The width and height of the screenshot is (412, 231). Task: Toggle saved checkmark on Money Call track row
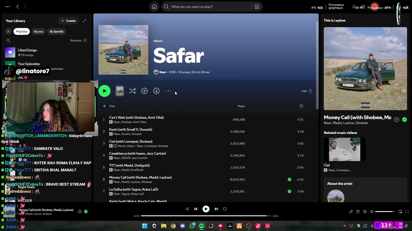click(289, 180)
